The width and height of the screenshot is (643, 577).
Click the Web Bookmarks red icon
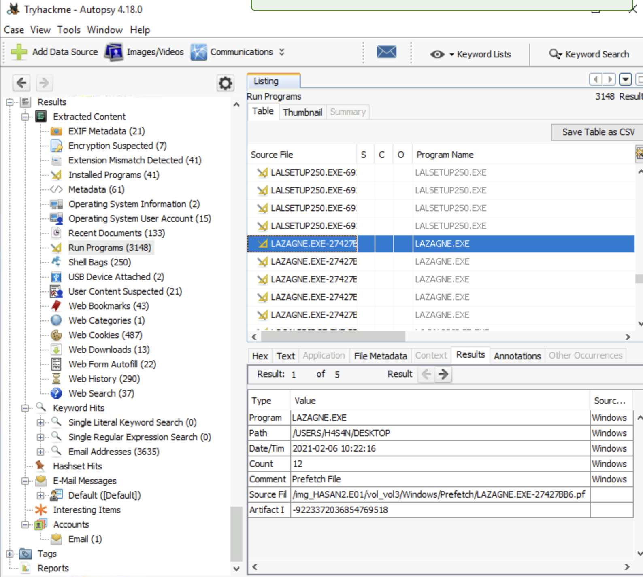(56, 306)
